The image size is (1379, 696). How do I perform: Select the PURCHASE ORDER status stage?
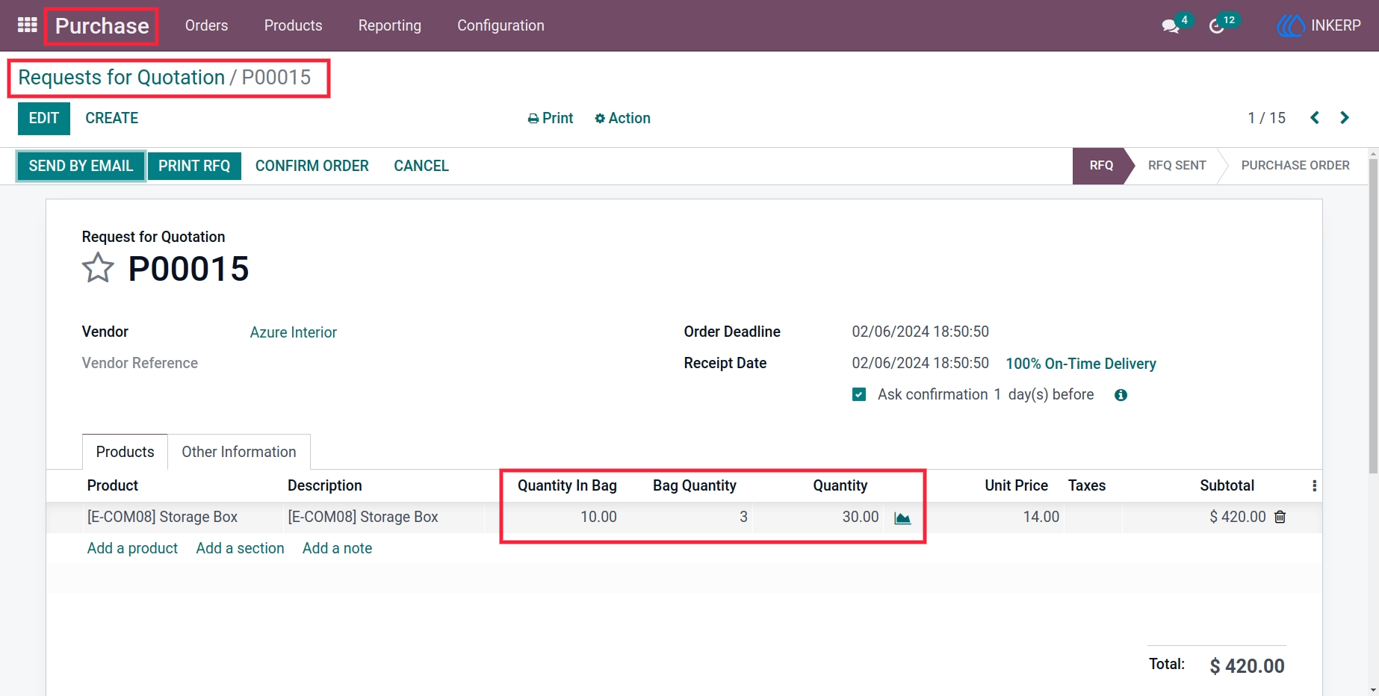[1295, 166]
